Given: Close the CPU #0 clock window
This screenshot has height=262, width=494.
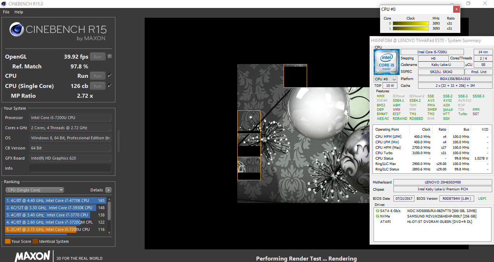Looking at the screenshot, I should coord(457,9).
